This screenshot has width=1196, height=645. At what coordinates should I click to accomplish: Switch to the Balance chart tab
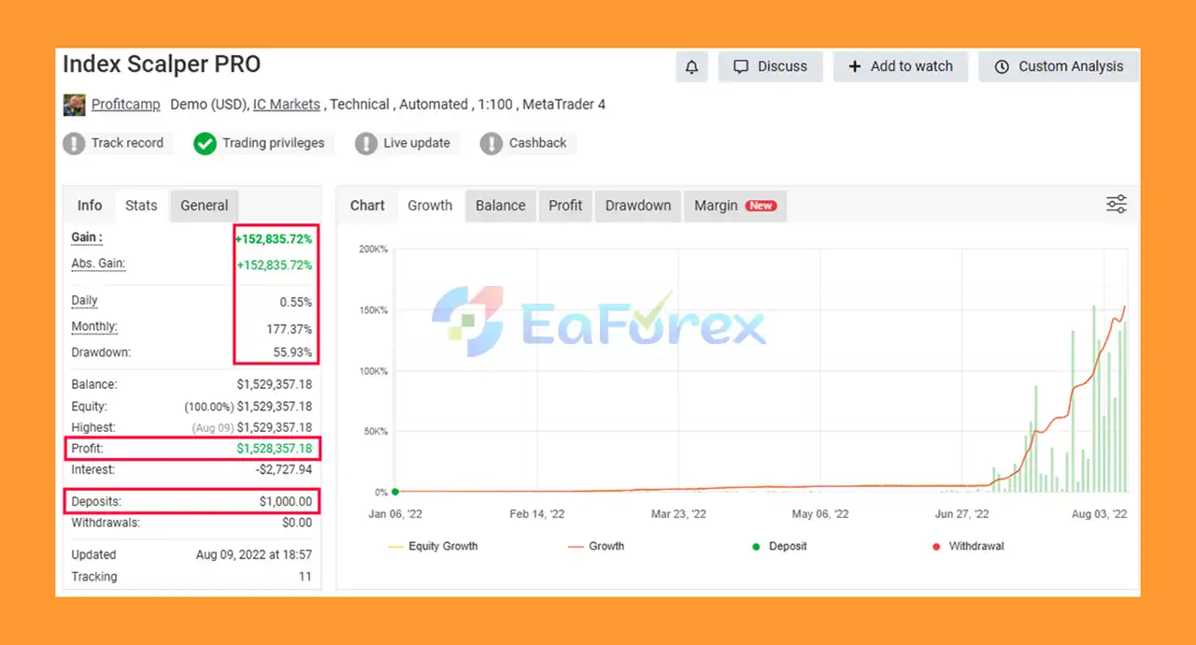point(501,206)
